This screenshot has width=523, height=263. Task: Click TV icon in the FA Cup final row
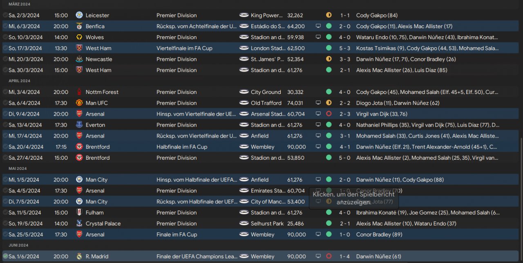pyautogui.click(x=318, y=234)
